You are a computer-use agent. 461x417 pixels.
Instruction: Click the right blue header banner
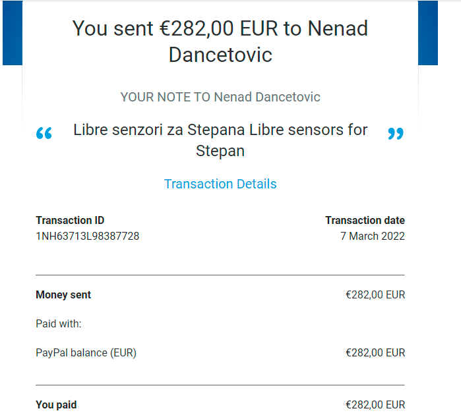(428, 32)
